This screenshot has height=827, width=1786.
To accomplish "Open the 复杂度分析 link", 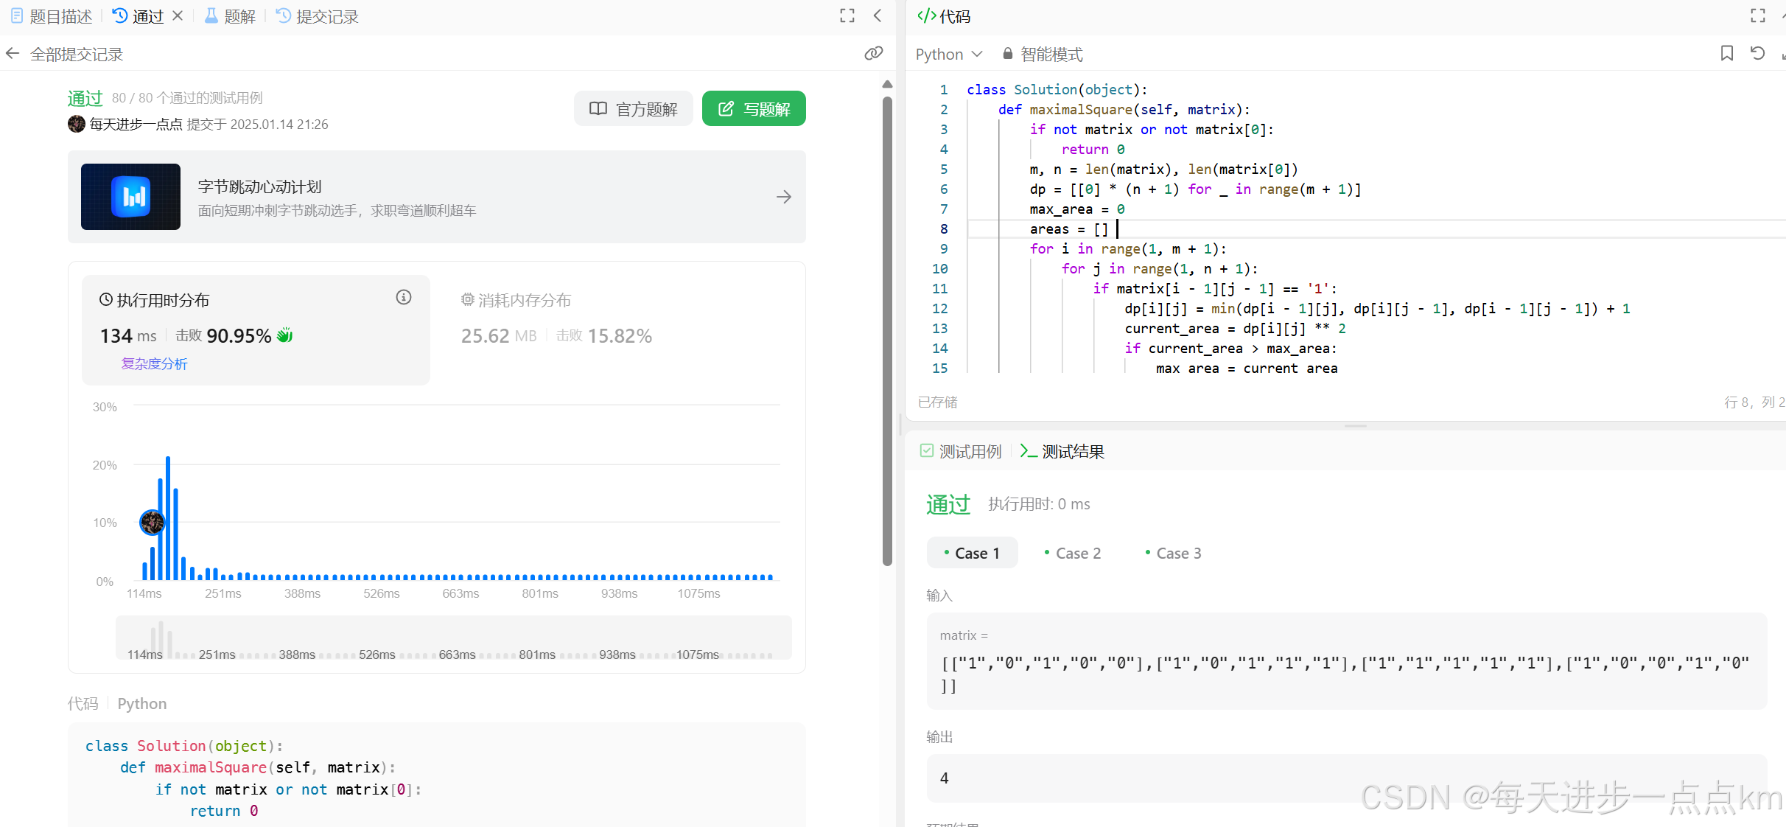I will 154,363.
